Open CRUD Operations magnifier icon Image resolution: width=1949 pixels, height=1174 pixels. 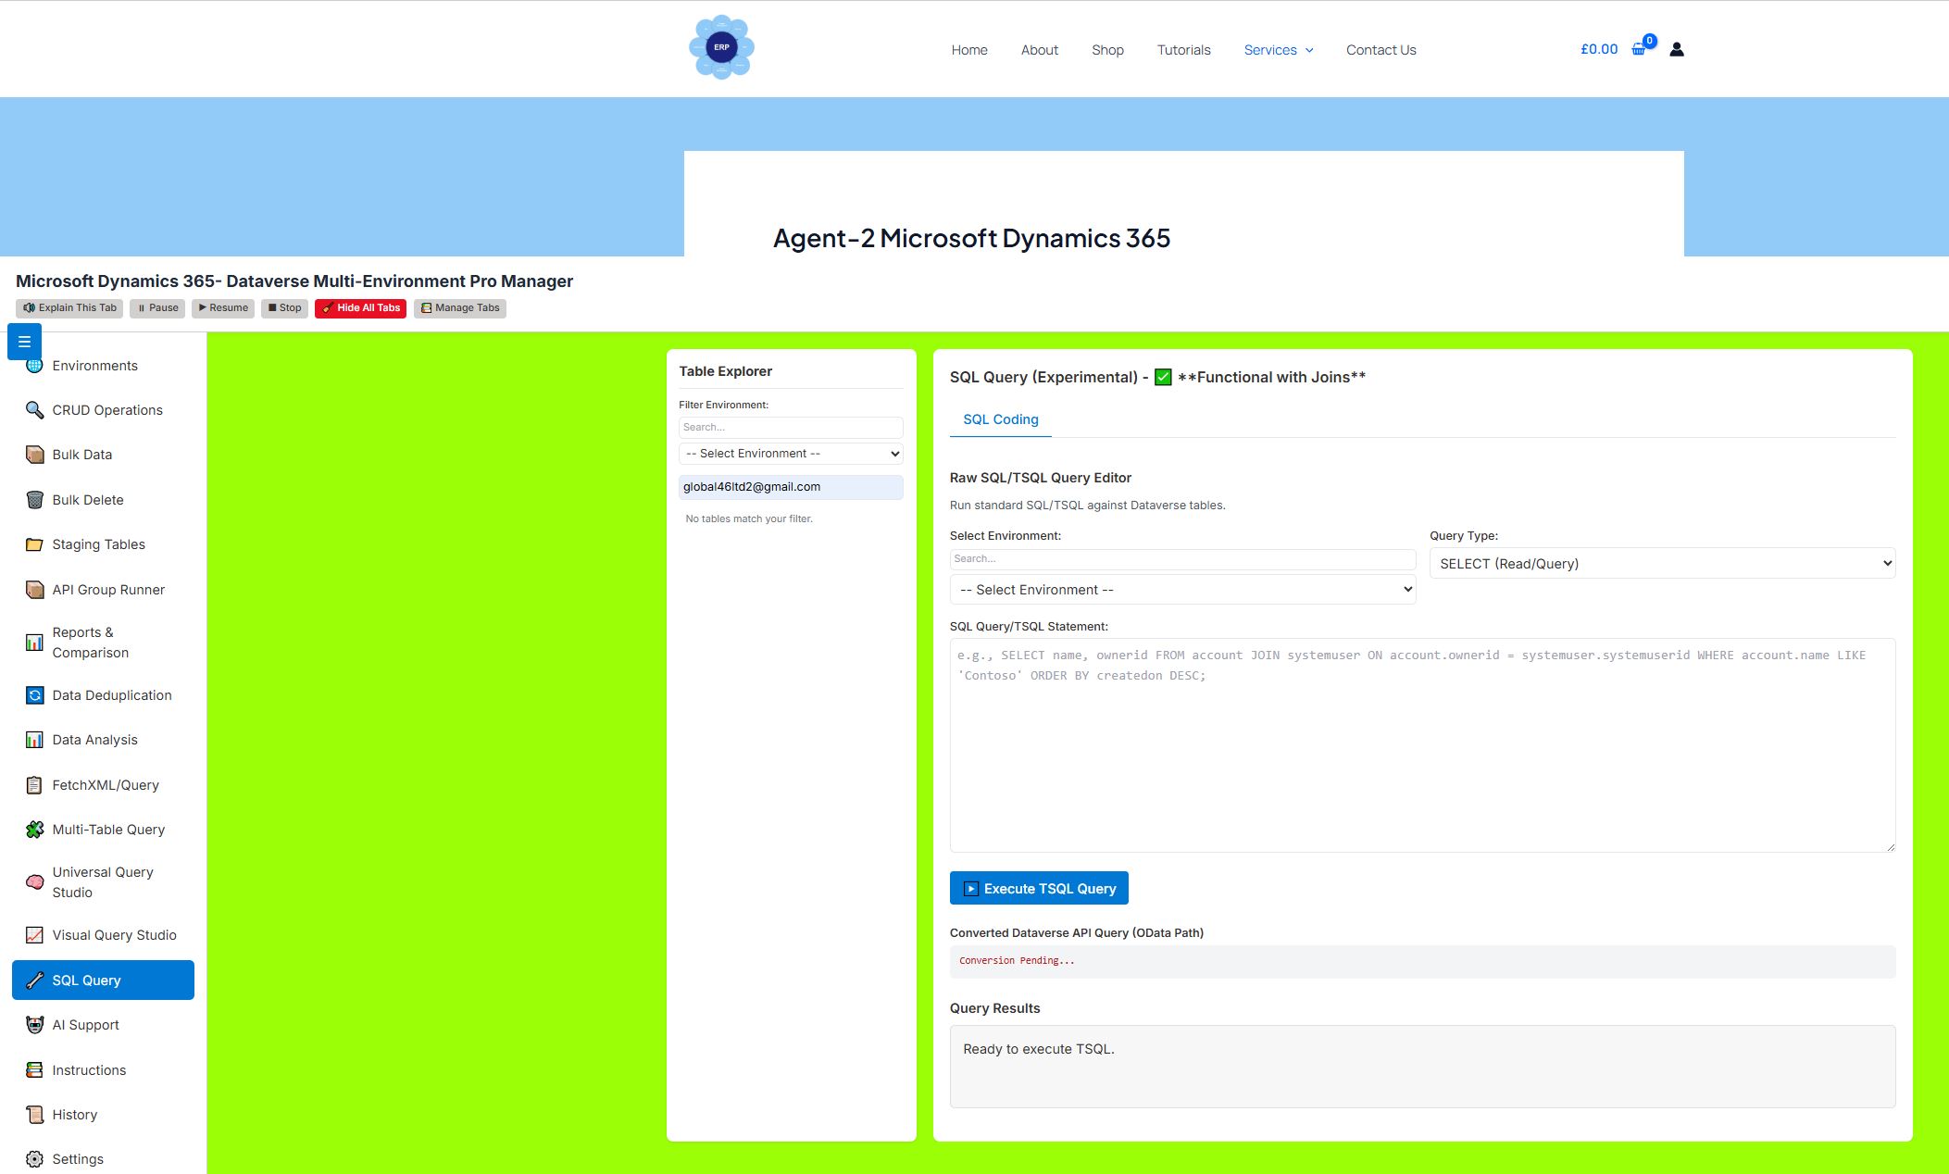point(33,409)
